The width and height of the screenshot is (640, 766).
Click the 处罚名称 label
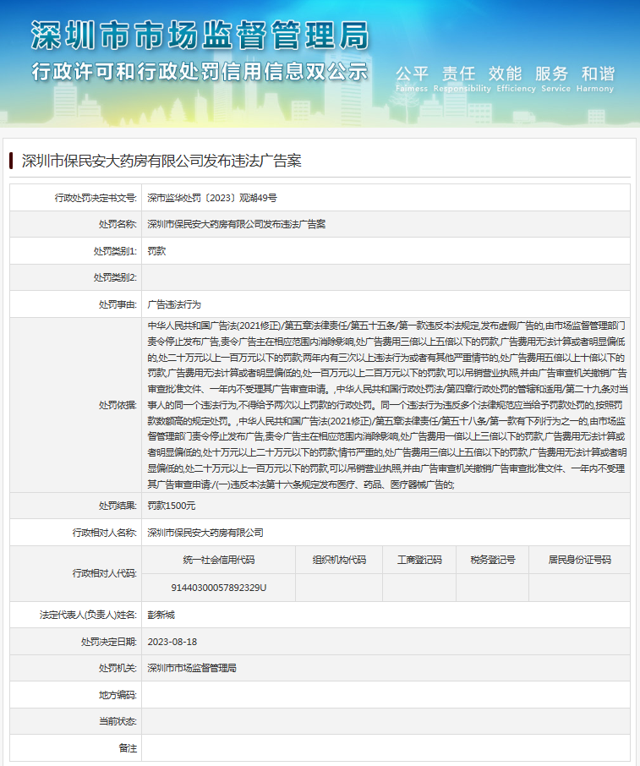pos(118,224)
